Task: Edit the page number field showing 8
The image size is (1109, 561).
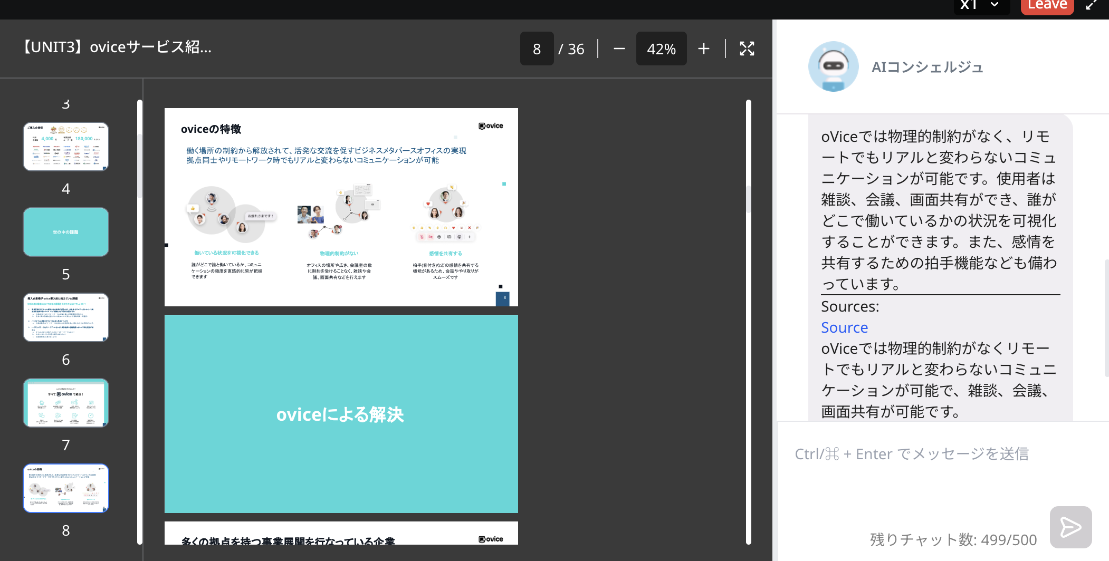Action: coord(537,49)
